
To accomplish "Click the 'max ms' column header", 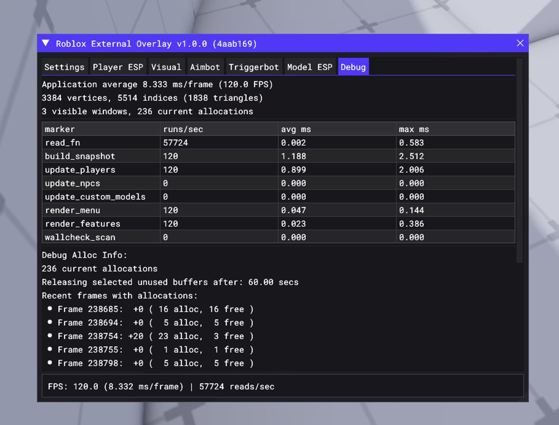I will pyautogui.click(x=455, y=129).
